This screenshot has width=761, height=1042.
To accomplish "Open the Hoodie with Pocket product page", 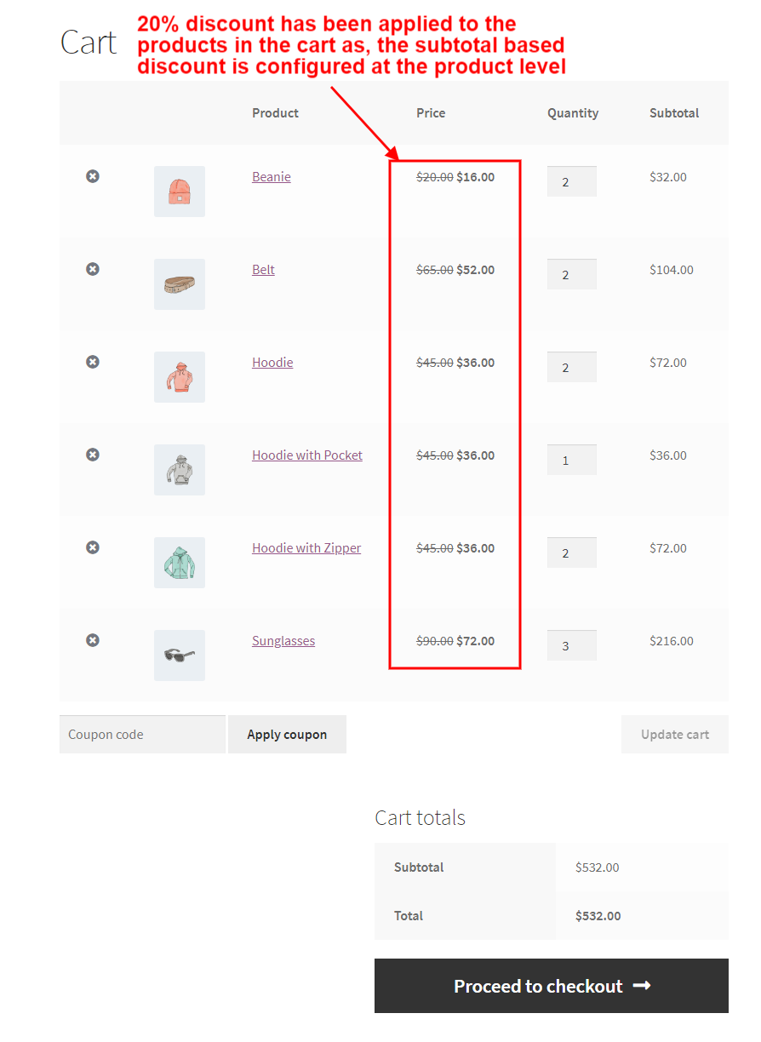I will coord(307,455).
